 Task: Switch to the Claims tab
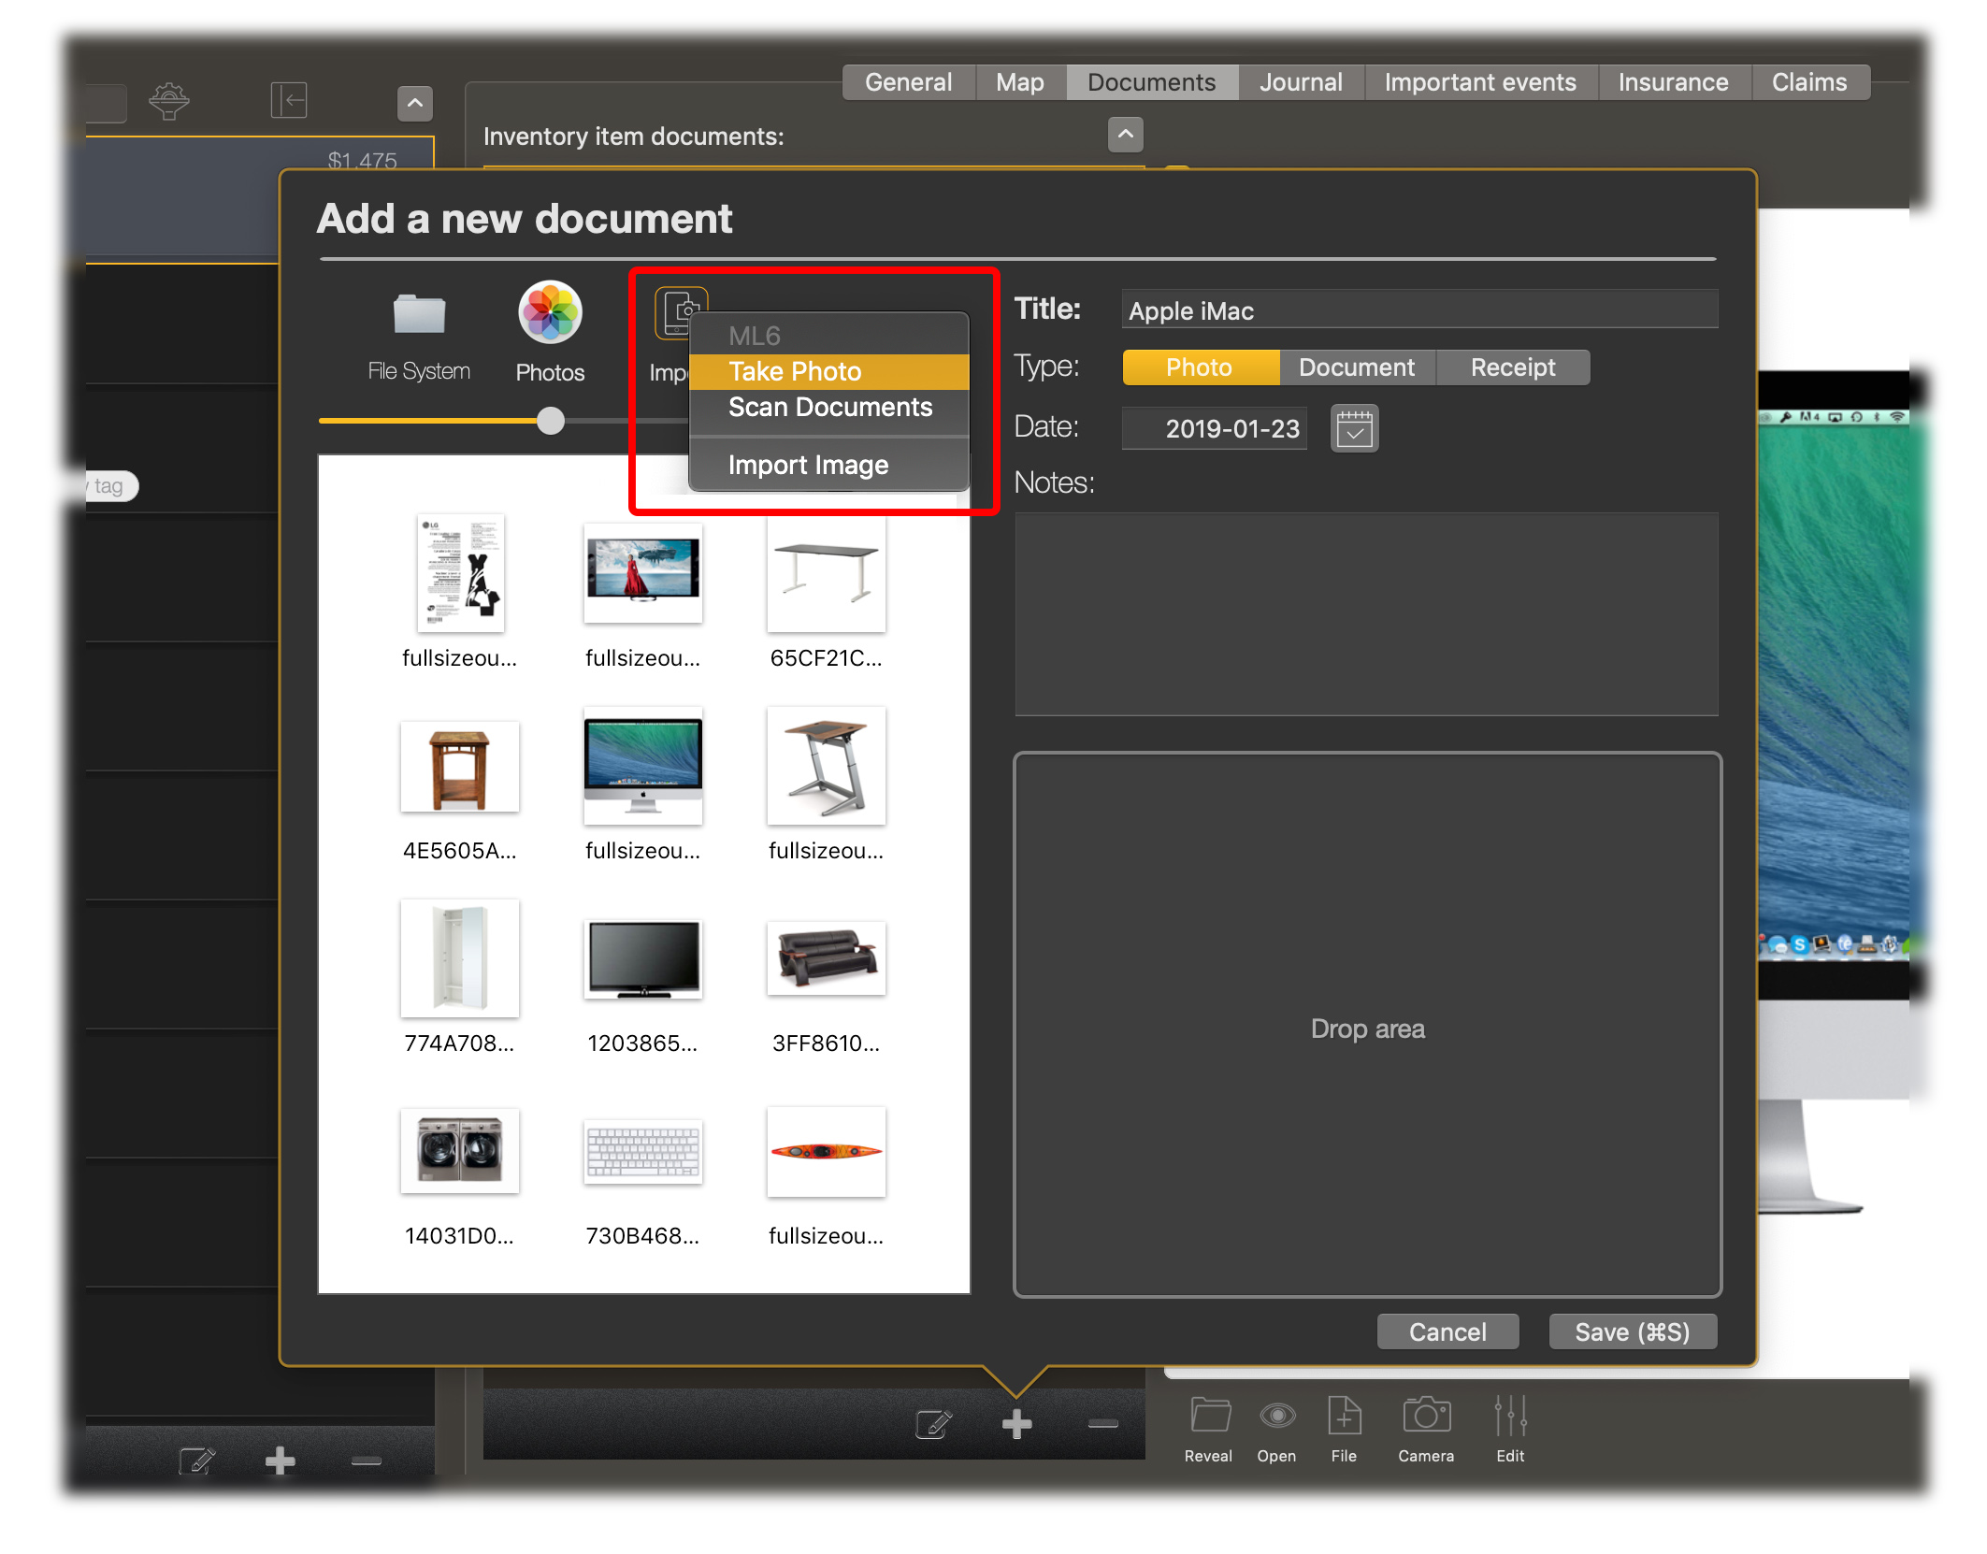click(1809, 82)
